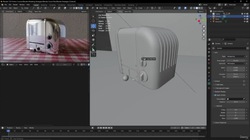
Task: Select the Select Box tool in the main viewport
Action: pos(93,16)
